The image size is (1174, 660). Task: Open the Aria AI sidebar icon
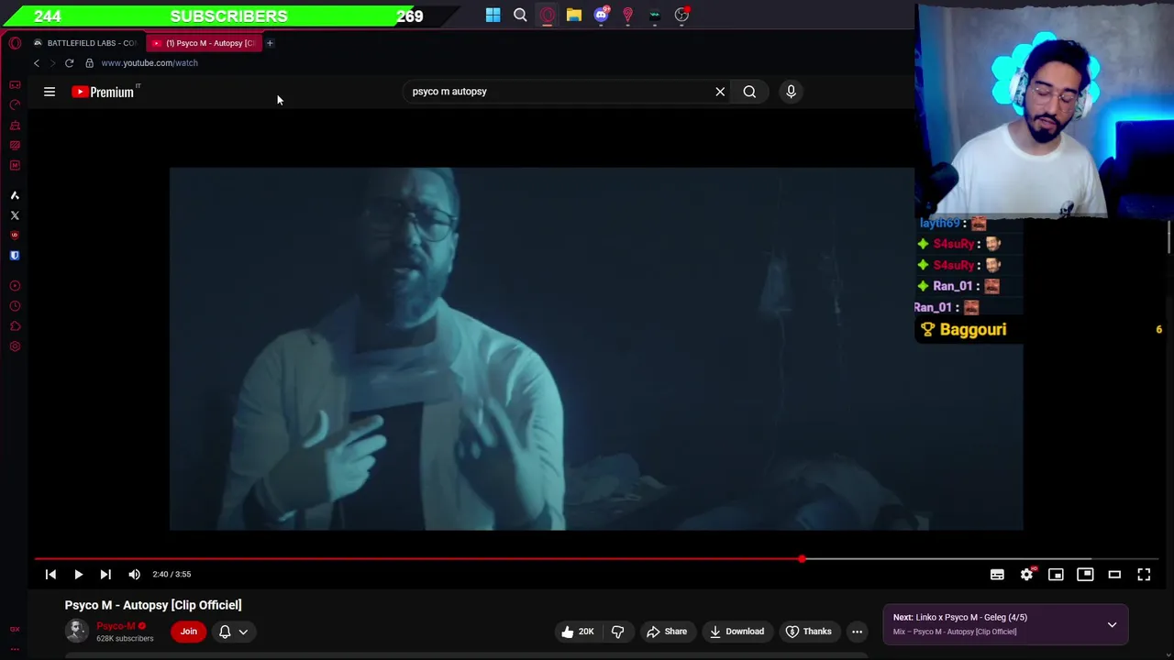(x=15, y=195)
